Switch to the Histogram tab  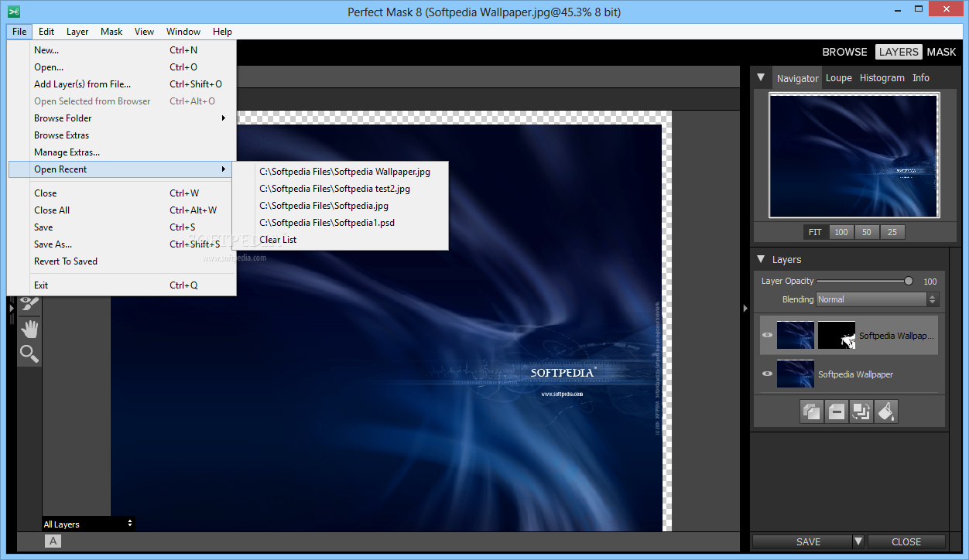(x=882, y=78)
